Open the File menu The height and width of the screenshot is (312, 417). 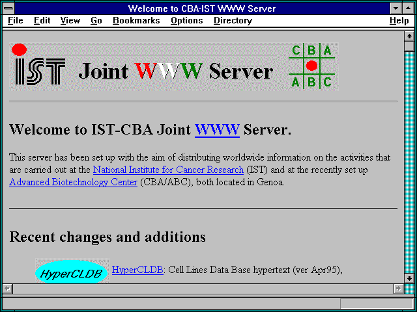(x=16, y=20)
